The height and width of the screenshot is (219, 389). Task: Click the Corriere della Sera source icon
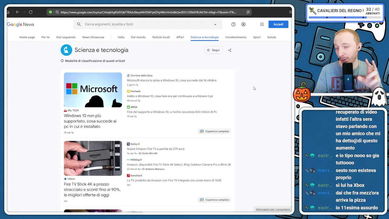[128, 75]
